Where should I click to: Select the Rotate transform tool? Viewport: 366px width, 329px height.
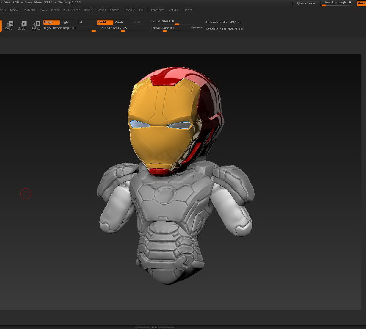(36, 25)
